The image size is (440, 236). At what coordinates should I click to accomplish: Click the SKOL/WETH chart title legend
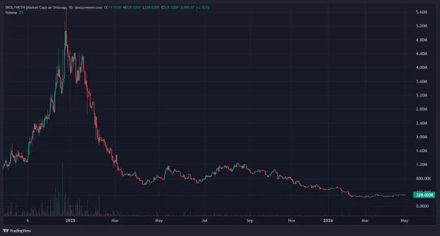(x=53, y=8)
